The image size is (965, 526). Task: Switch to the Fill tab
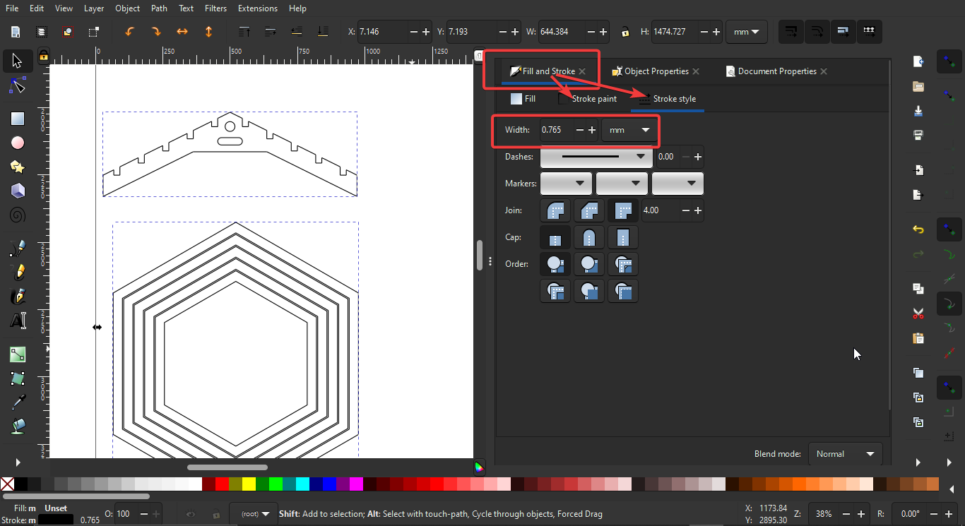(523, 99)
